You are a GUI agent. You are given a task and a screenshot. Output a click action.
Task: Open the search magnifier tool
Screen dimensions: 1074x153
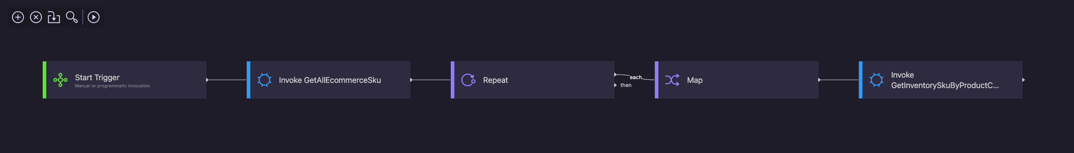coord(72,17)
